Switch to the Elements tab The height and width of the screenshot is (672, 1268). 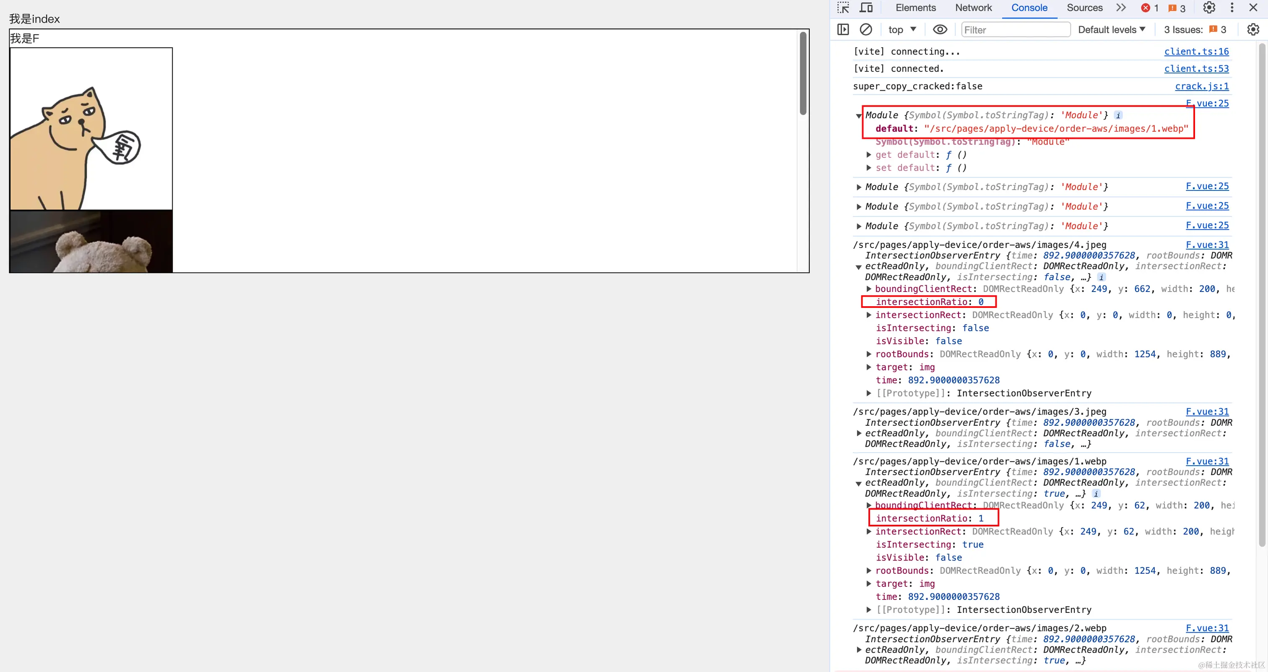pos(915,8)
